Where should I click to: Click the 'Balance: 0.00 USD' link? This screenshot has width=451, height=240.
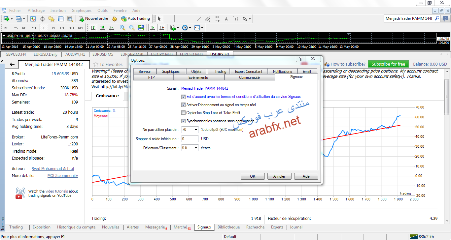pyautogui.click(x=430, y=64)
